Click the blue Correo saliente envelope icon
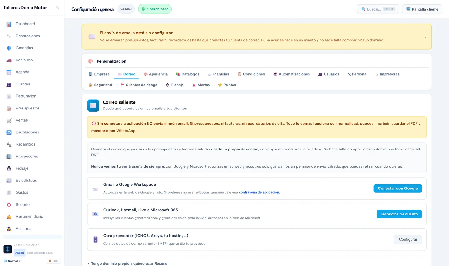Image resolution: width=449 pixels, height=266 pixels. [x=93, y=105]
